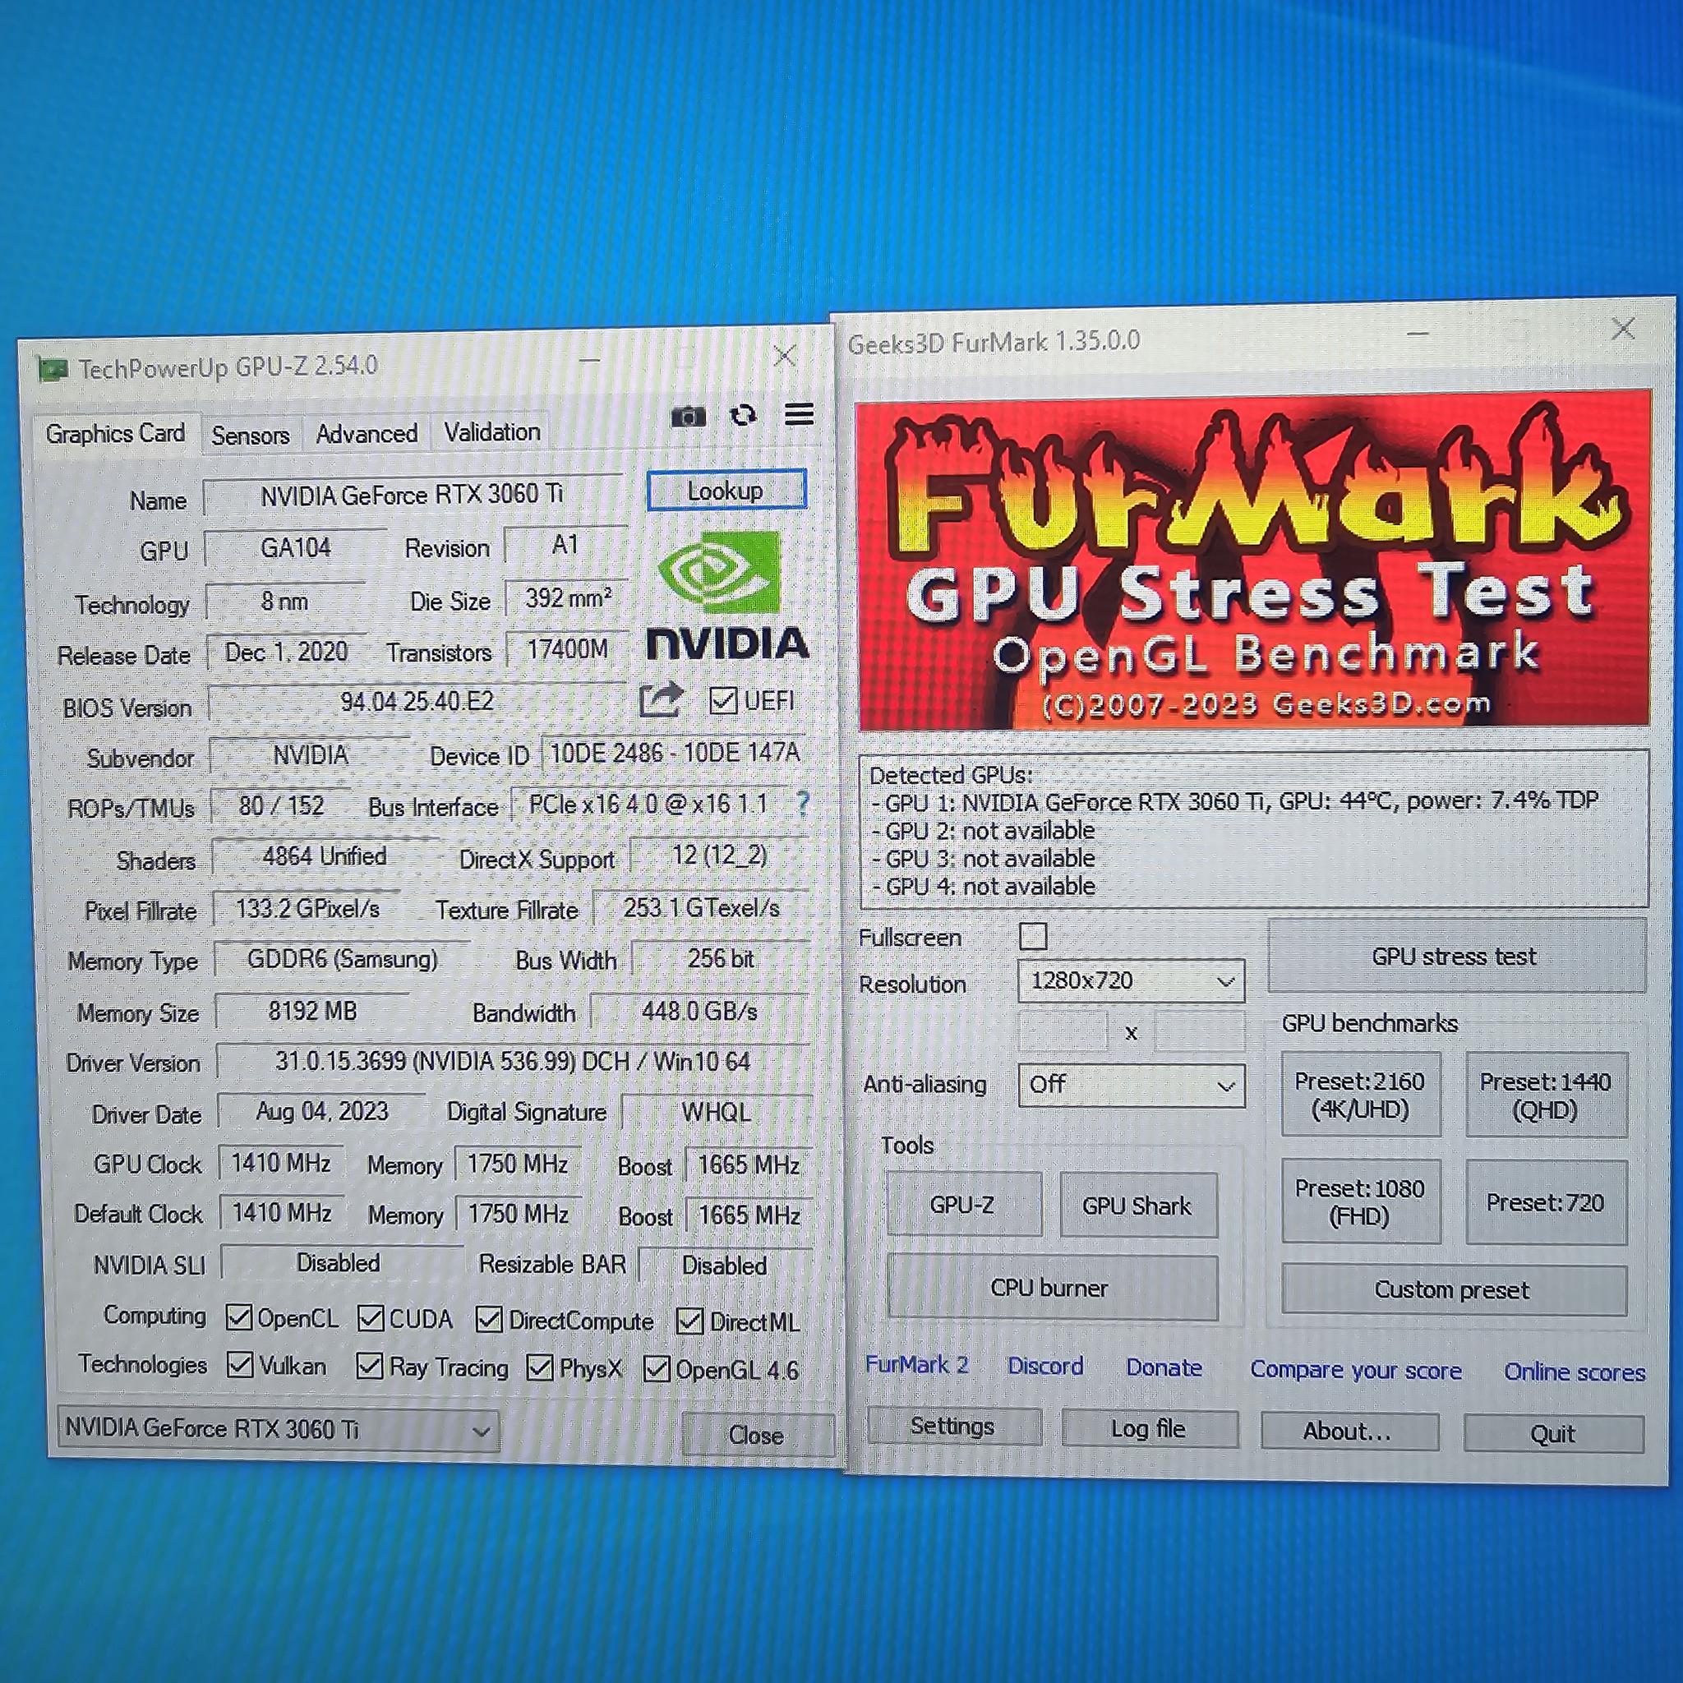Click the GPU-Z title bar app icon
This screenshot has height=1683, width=1683.
click(x=53, y=369)
